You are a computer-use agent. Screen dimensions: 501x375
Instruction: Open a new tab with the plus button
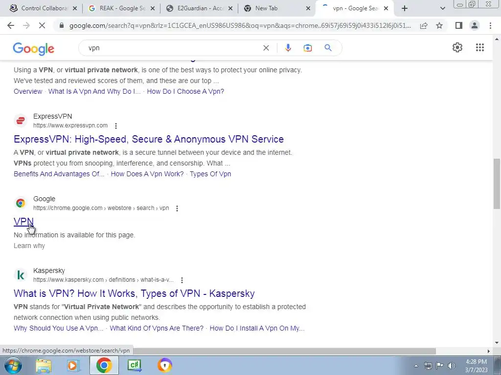(x=405, y=8)
